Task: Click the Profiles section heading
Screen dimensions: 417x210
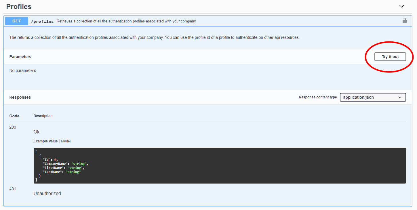Action: 19,6
